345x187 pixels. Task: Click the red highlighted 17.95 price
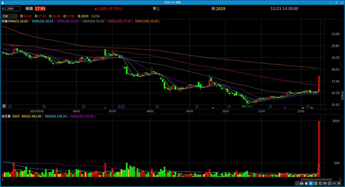(x=40, y=8)
